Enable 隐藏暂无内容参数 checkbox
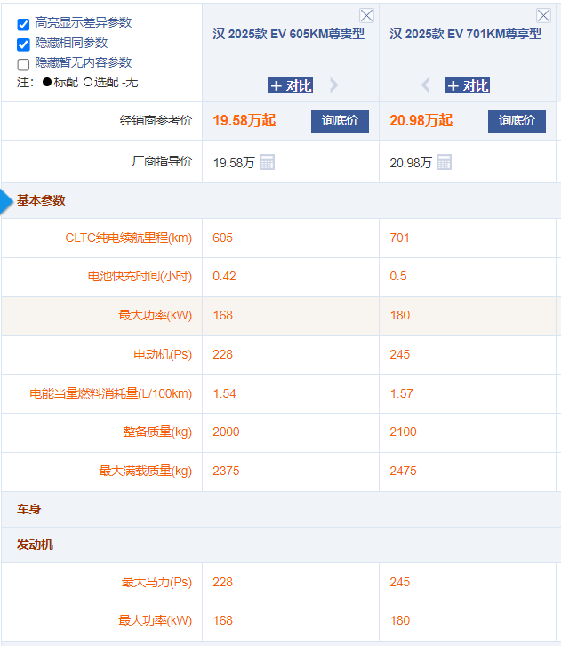561x646 pixels. (x=24, y=64)
